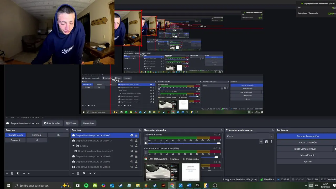Open OBS Studio from the Windows taskbar
Screen dimensions: 336x189
point(215,186)
